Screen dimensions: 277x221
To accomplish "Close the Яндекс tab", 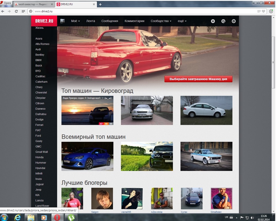I will [52, 4].
